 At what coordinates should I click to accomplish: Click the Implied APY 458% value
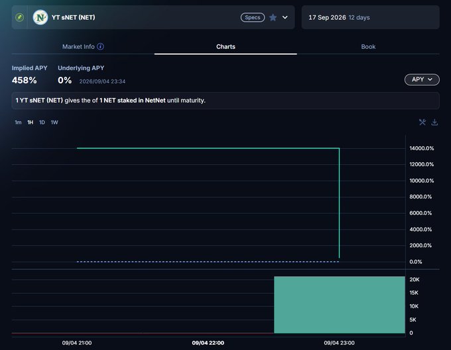[x=24, y=80]
